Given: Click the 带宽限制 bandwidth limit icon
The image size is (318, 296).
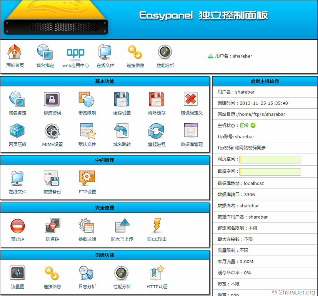Looking at the screenshot, I should click(x=87, y=99).
